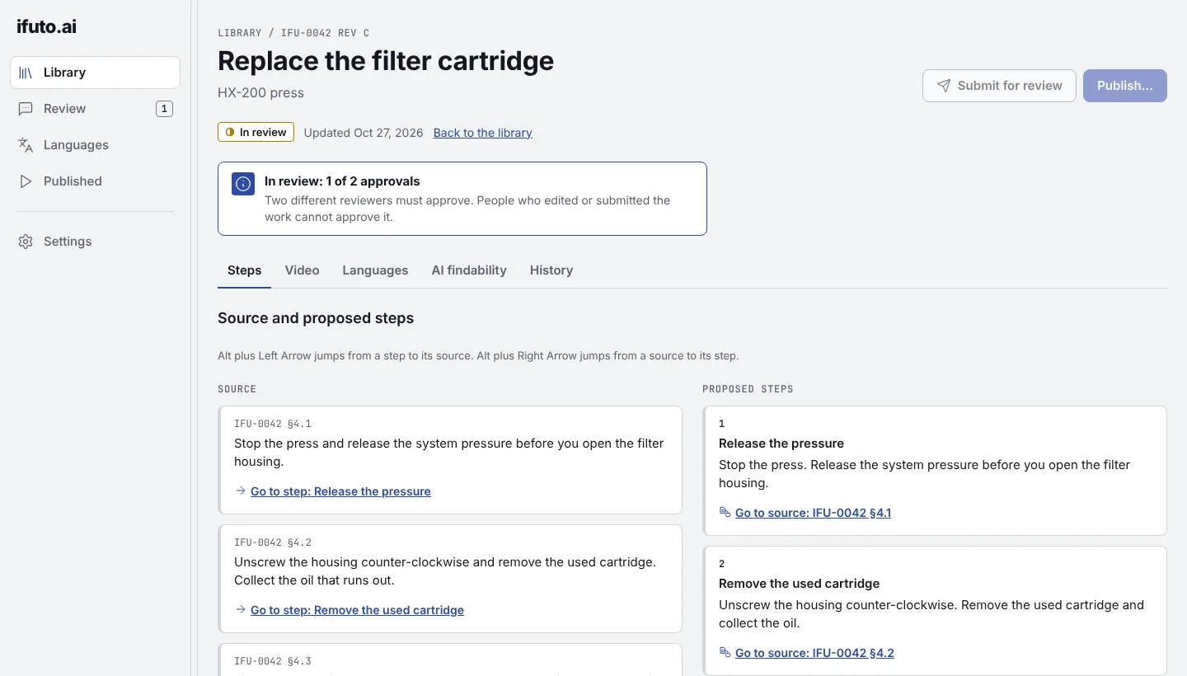Image resolution: width=1187 pixels, height=676 pixels.
Task: Click the source label IFU-0042 §4.3
Action: tap(273, 661)
